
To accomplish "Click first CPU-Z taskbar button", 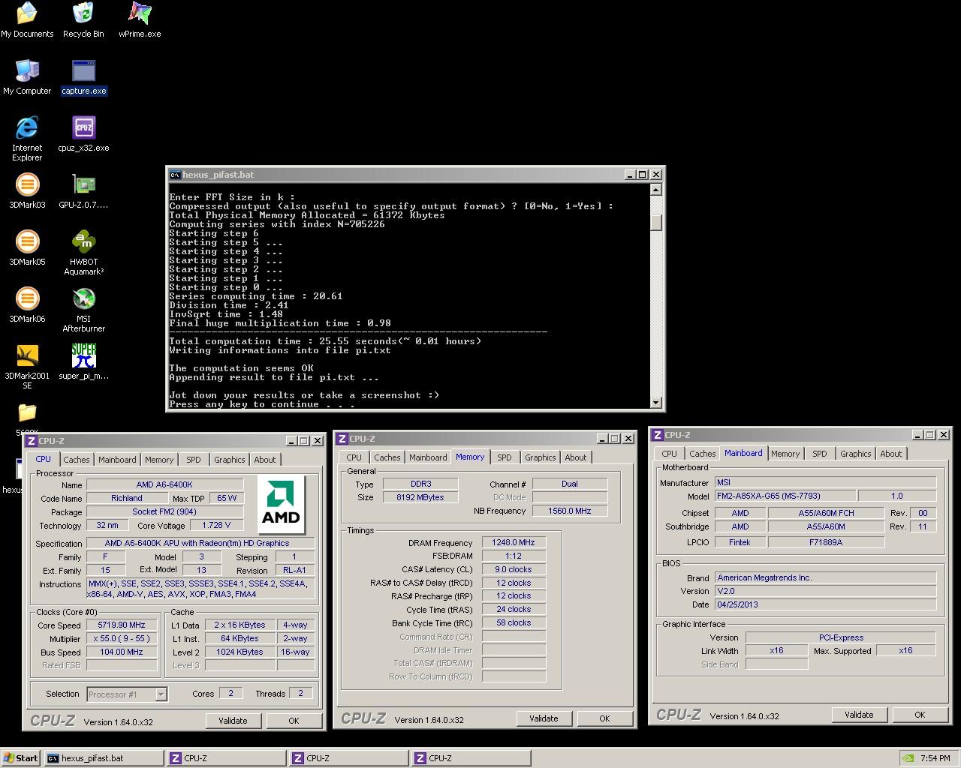I will [226, 758].
